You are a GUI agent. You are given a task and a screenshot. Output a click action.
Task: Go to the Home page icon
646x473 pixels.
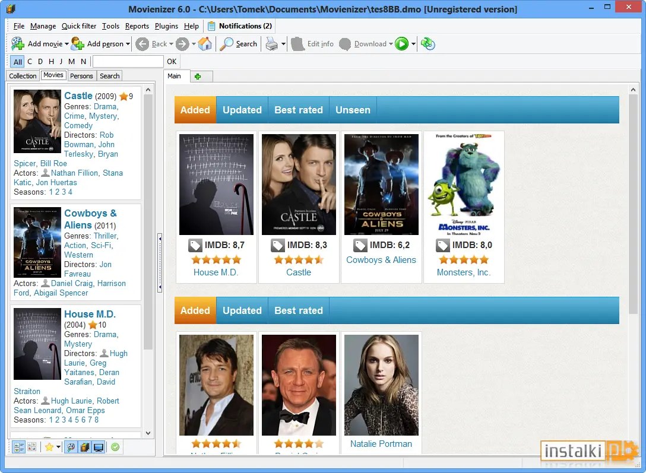point(205,44)
